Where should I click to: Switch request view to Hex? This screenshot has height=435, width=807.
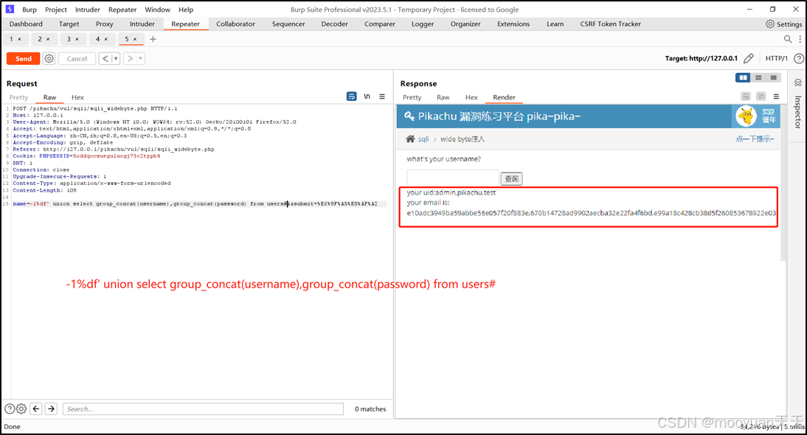pos(77,97)
